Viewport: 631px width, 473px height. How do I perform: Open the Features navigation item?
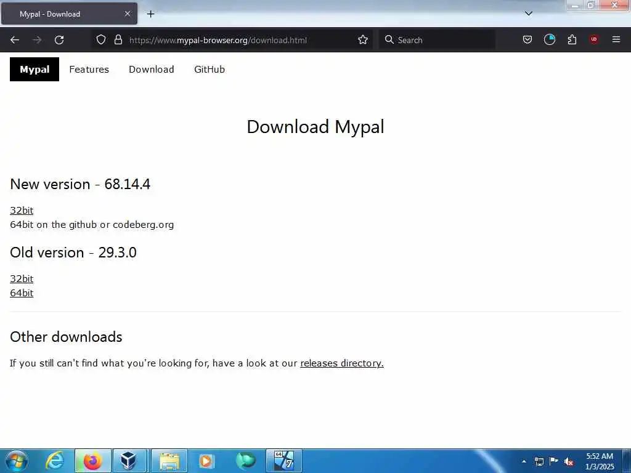tap(89, 69)
